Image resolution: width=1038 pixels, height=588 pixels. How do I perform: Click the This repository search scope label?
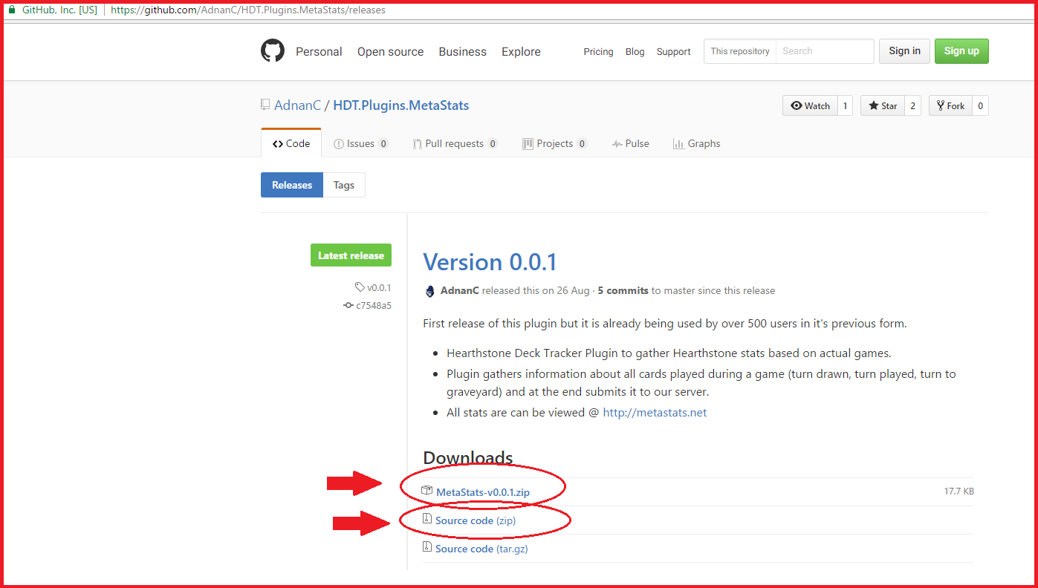(x=740, y=51)
